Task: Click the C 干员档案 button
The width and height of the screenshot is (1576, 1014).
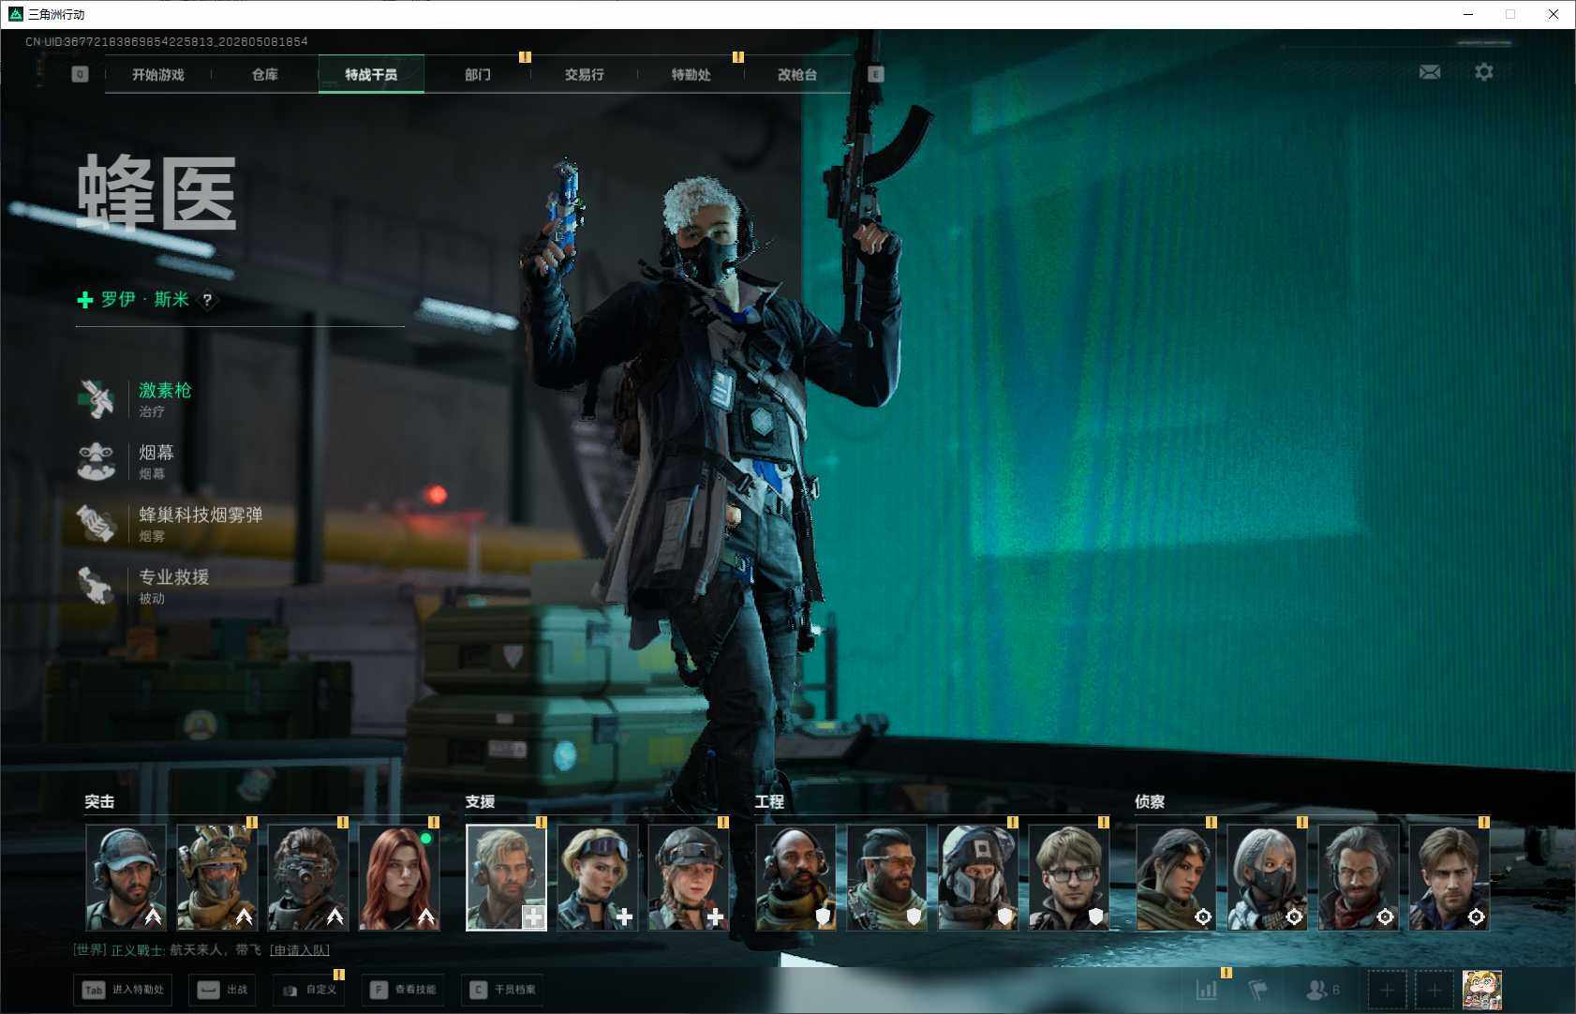Action: pyautogui.click(x=502, y=990)
